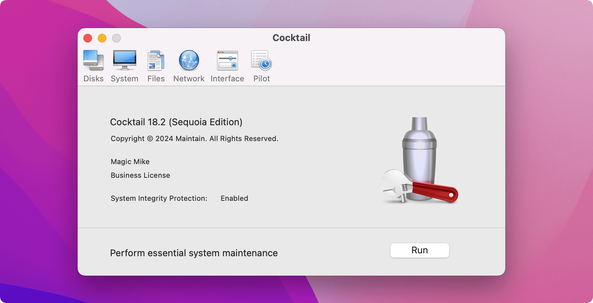The image size is (593, 303).
Task: Click the Copyright 2024 Maintain line
Action: 194,139
